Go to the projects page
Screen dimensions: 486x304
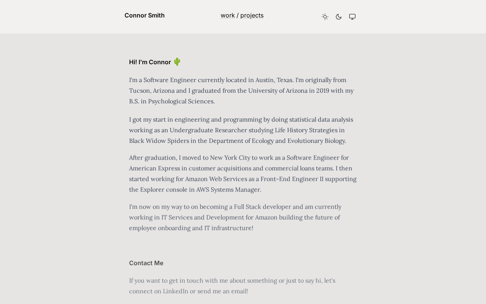coord(252,16)
